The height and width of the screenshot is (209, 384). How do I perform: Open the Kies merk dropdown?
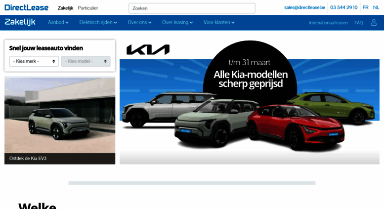coord(34,61)
